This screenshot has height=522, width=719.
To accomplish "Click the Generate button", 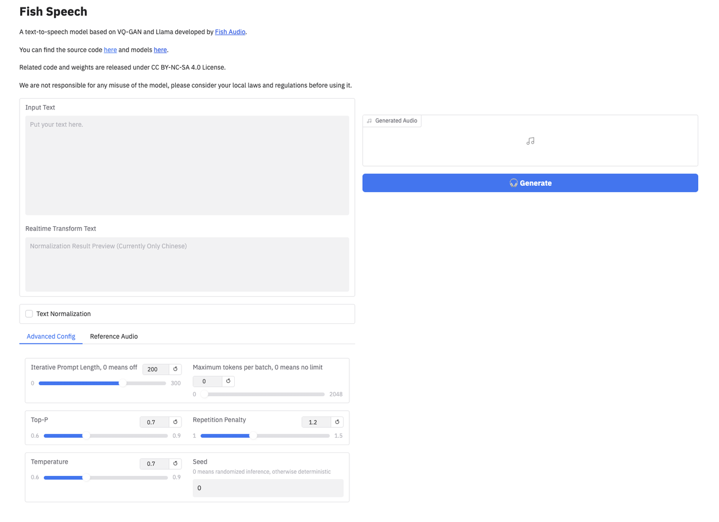I will 530,183.
